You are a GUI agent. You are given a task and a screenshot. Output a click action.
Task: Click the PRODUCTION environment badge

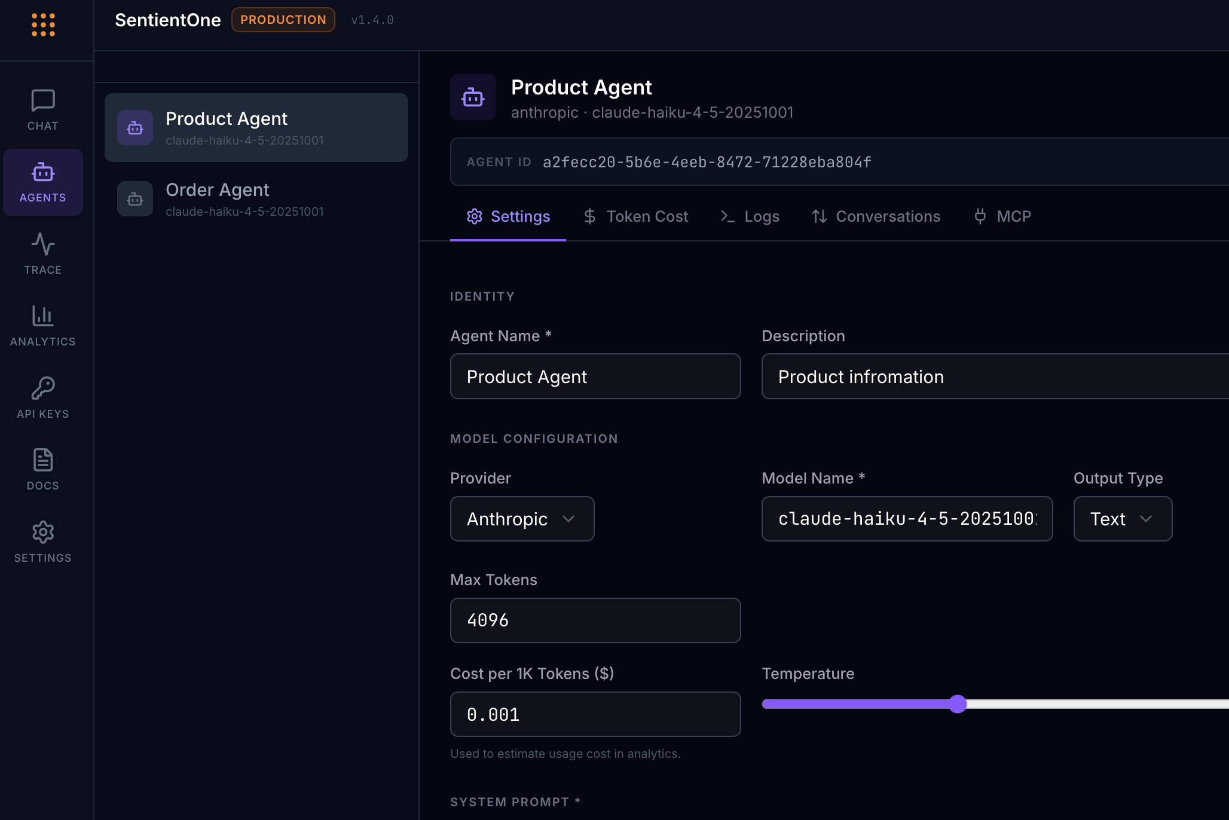point(283,19)
